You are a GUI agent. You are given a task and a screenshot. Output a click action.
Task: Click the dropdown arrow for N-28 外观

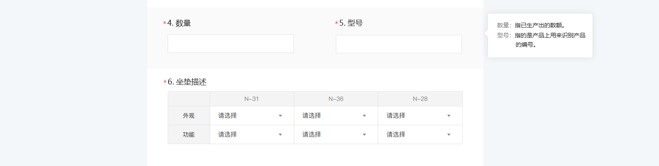(x=449, y=116)
